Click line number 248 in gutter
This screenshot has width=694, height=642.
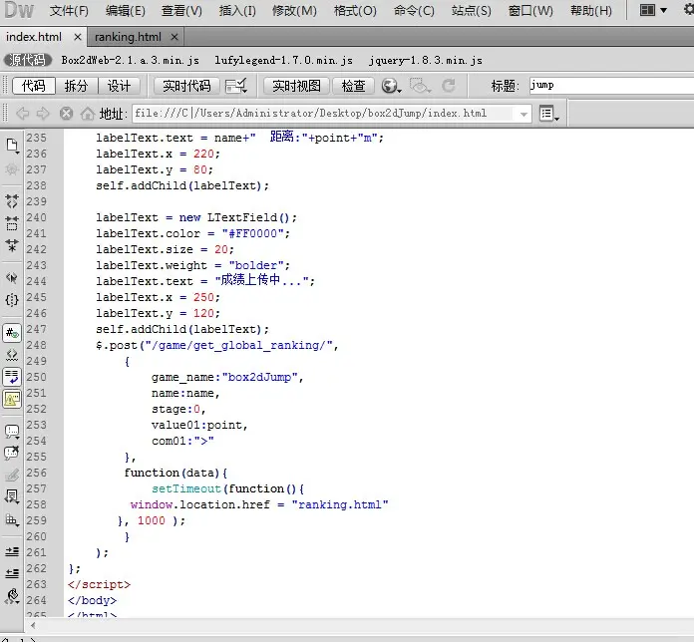coord(36,345)
